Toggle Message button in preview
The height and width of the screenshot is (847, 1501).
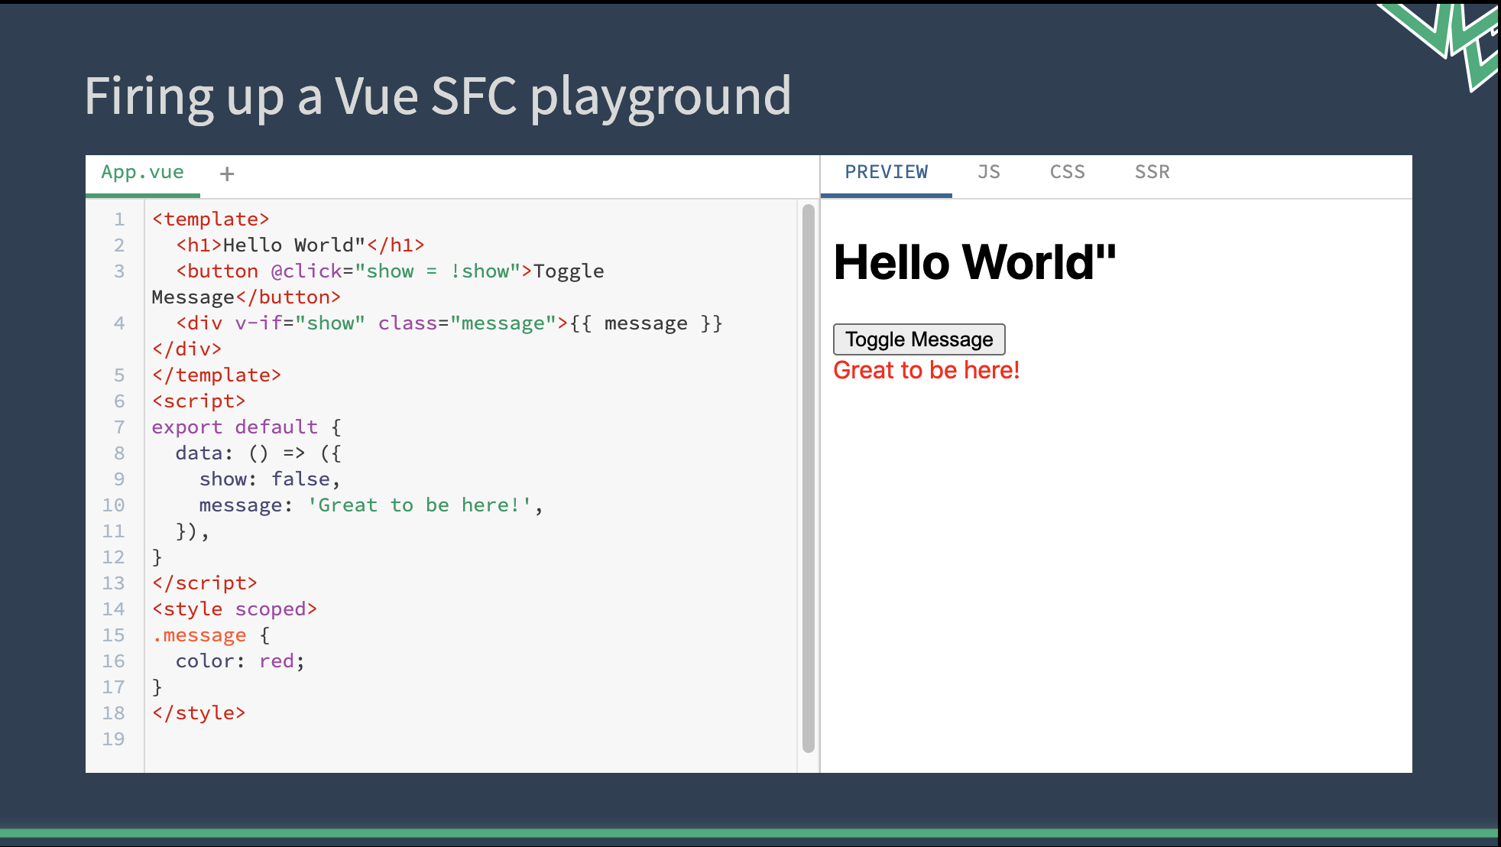[x=919, y=339]
